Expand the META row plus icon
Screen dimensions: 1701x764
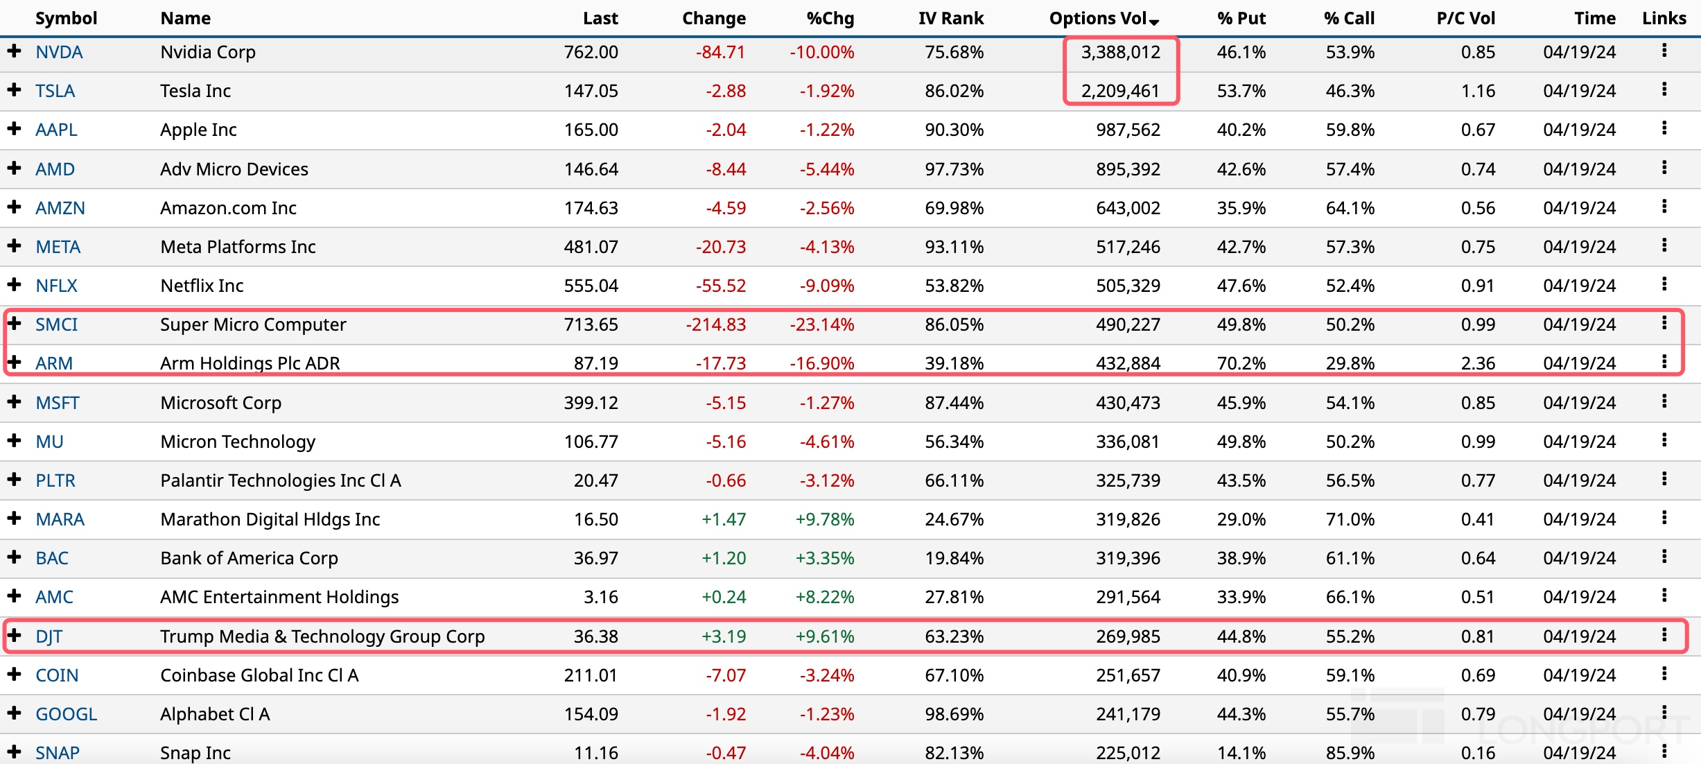[x=14, y=245]
